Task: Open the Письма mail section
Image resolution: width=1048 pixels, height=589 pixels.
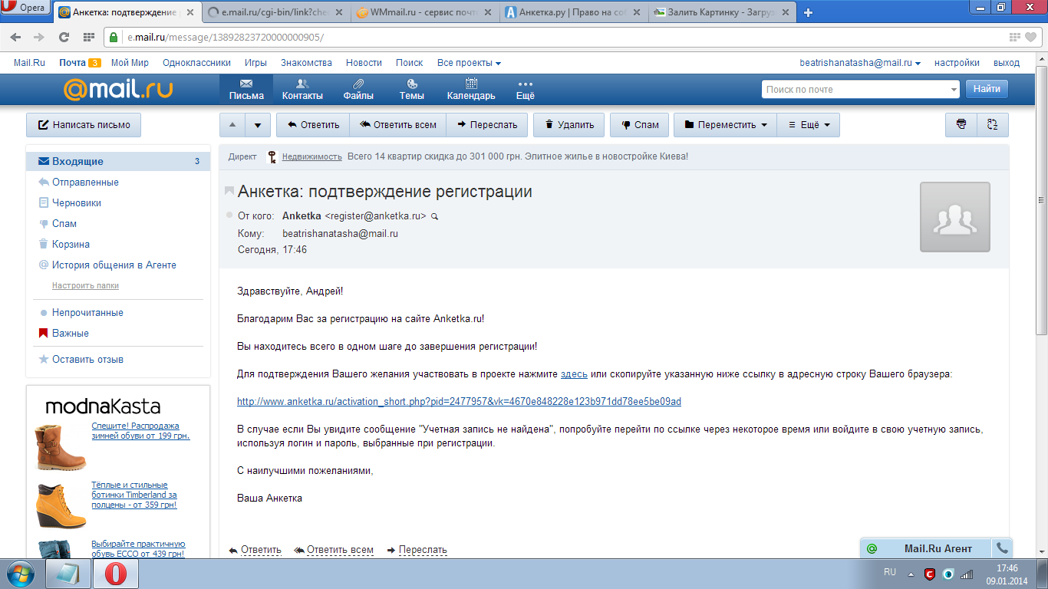Action: [246, 90]
